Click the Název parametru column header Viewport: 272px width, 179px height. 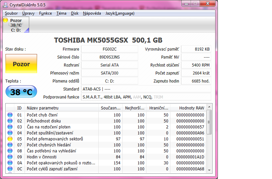[61, 108]
